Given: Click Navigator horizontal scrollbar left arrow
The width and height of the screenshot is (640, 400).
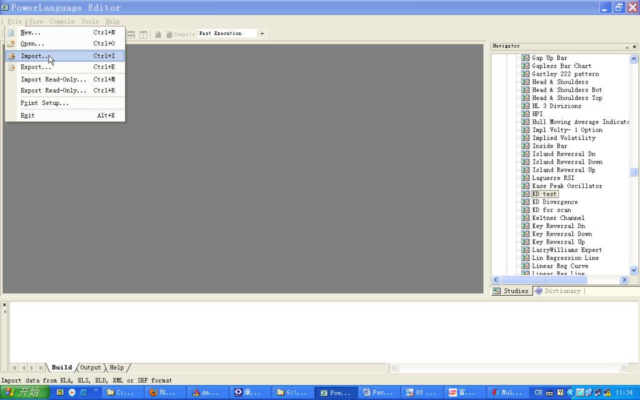Looking at the screenshot, I should [496, 280].
